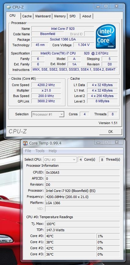Maximize the Core Temp window
This screenshot has width=130, height=265.
point(106,142)
